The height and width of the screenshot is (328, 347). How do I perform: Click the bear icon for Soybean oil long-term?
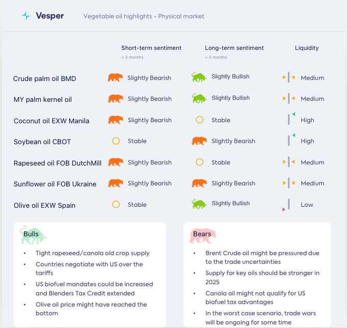point(199,141)
